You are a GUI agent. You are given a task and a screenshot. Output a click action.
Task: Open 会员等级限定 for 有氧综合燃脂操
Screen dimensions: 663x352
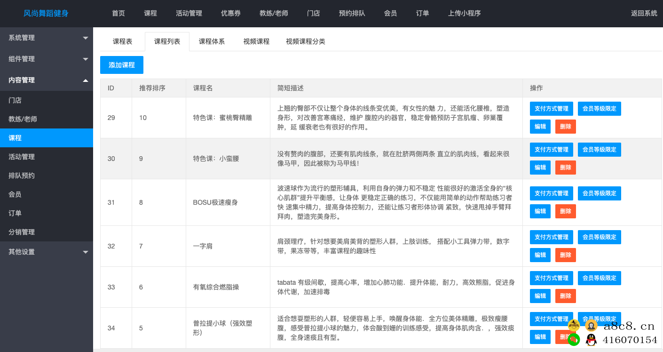(600, 278)
